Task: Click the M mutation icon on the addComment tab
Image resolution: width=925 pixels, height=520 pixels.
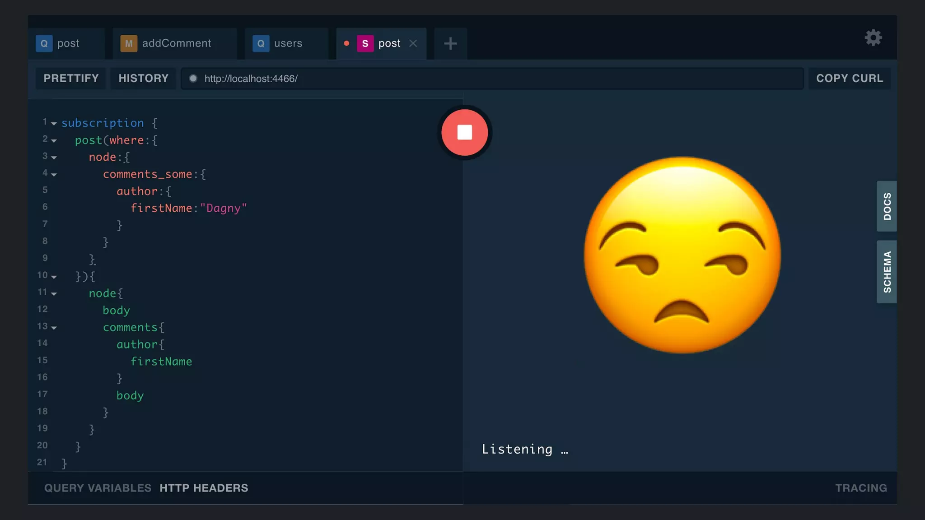Action: [129, 44]
